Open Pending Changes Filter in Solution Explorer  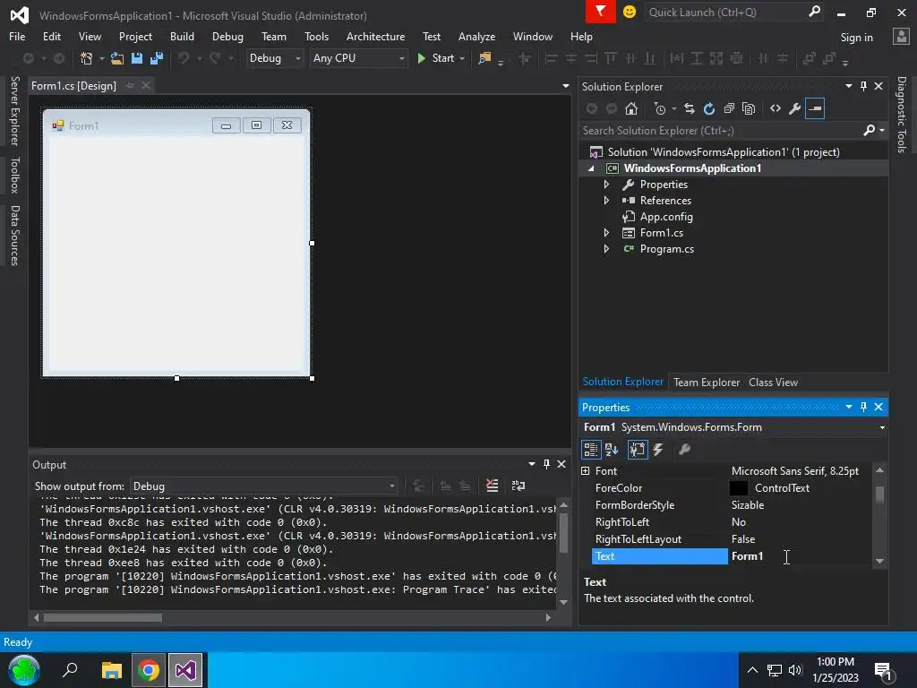pyautogui.click(x=660, y=108)
